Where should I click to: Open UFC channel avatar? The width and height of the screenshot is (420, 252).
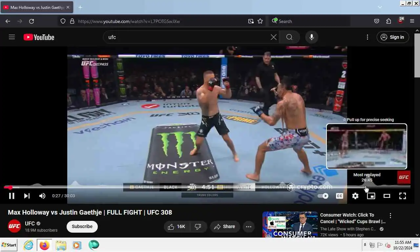(14, 226)
